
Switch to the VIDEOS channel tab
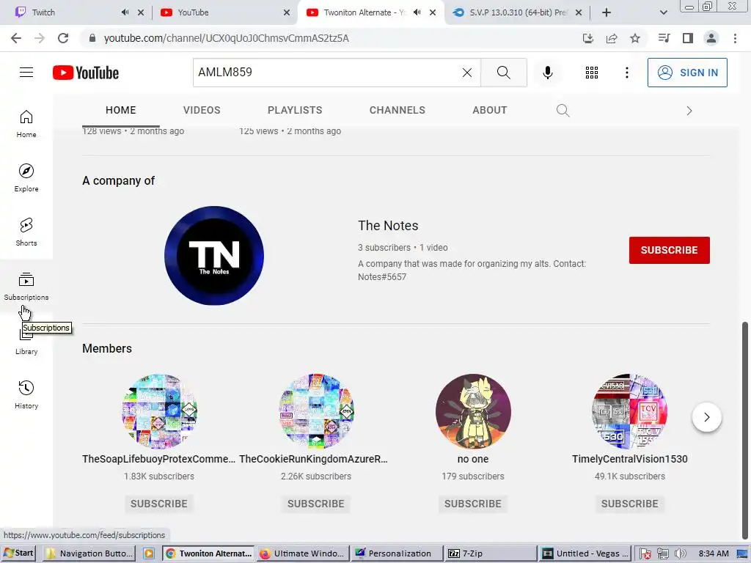202,110
